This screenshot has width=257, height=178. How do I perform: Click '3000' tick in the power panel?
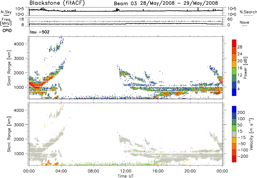(19, 58)
